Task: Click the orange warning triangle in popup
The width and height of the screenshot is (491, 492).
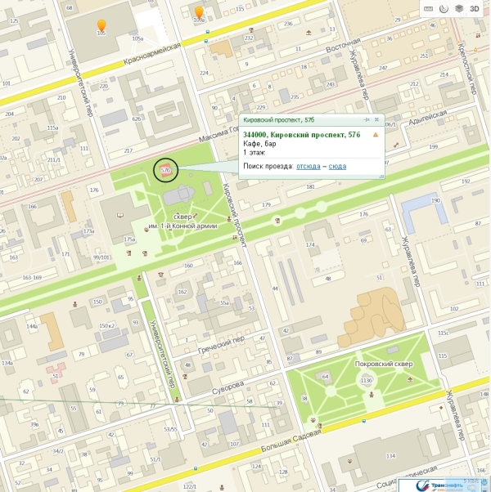Action: [376, 135]
